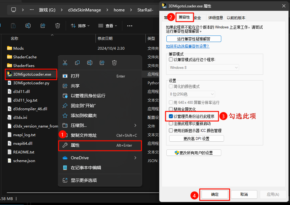The height and width of the screenshot is (205, 290).
Task: Click the share icon in context menu top row
Action: point(102,63)
